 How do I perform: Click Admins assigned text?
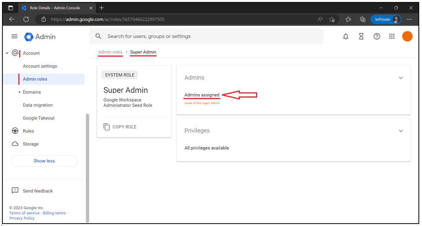click(x=202, y=95)
